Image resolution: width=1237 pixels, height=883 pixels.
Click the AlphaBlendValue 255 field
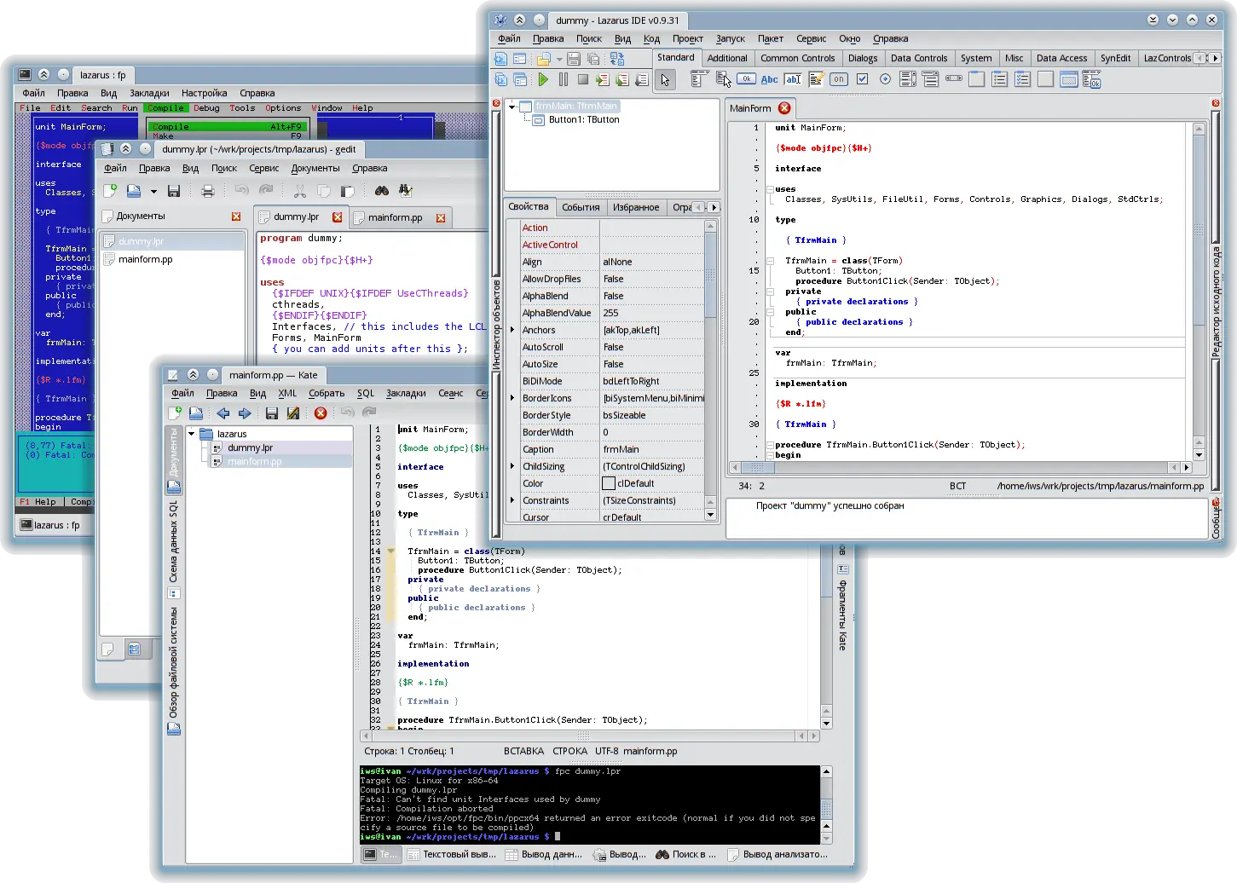click(652, 313)
